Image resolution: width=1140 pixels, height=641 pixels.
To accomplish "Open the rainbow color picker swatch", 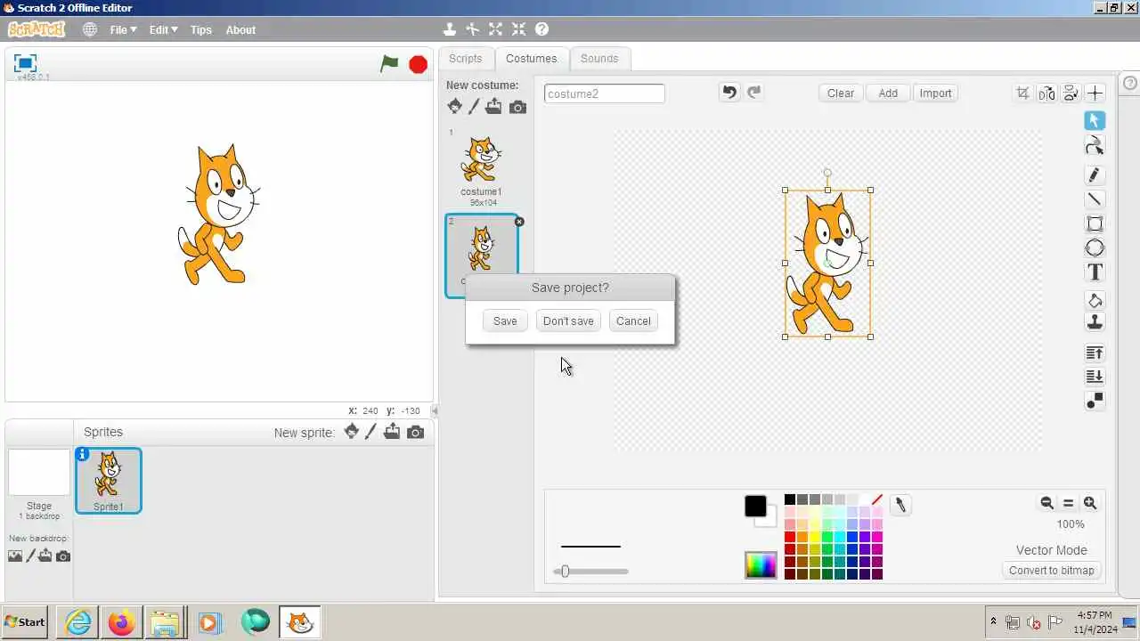I will pos(761,565).
